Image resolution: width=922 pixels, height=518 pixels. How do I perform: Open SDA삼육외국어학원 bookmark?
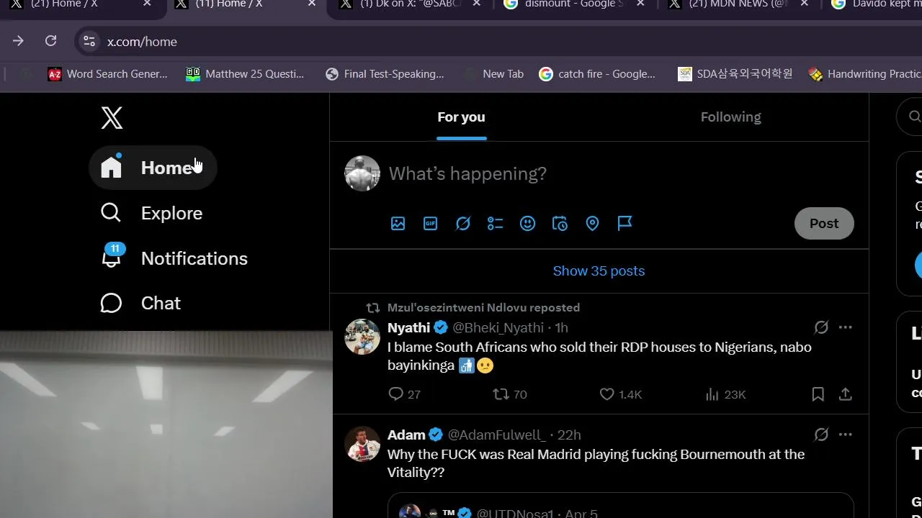[735, 74]
